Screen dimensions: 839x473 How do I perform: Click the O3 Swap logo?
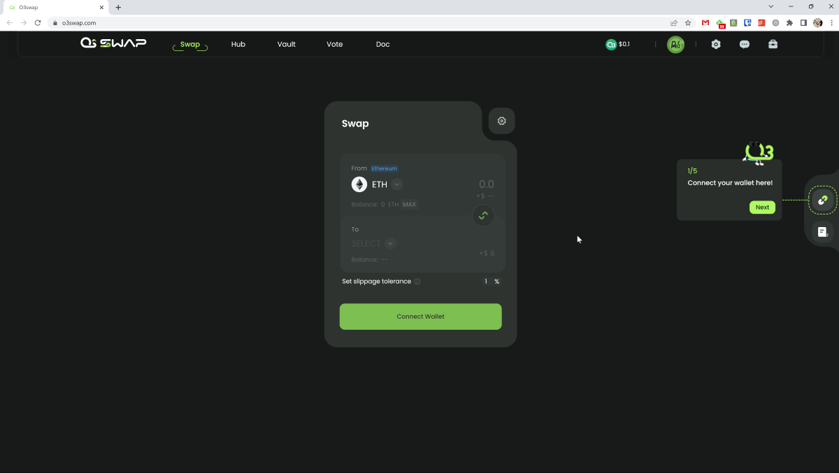click(x=113, y=43)
